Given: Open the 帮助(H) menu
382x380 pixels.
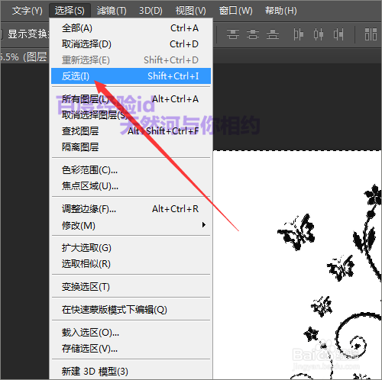Looking at the screenshot, I should tap(281, 11).
